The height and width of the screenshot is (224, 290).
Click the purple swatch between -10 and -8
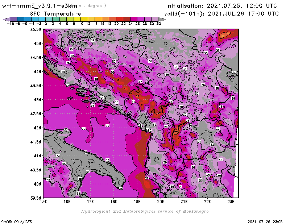tap(14, 20)
